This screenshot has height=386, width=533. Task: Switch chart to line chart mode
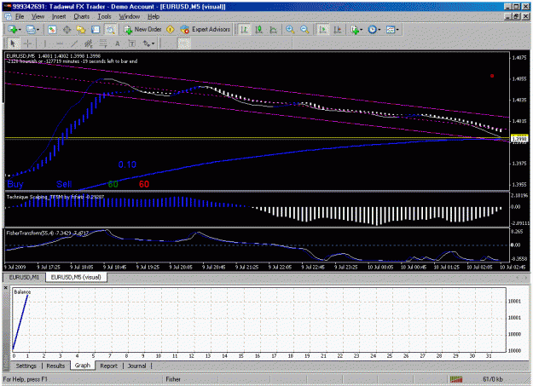(x=273, y=30)
